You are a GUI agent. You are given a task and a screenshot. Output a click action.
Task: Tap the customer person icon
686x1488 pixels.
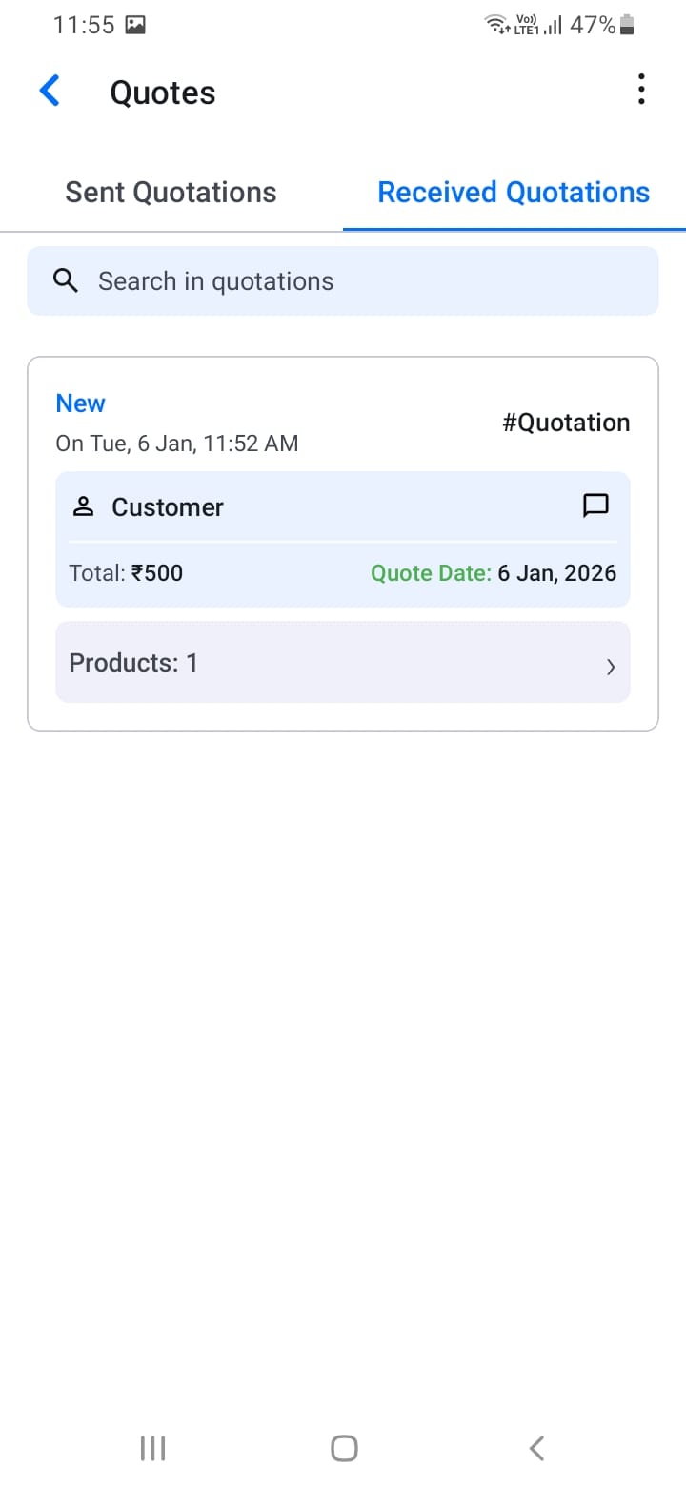[84, 507]
